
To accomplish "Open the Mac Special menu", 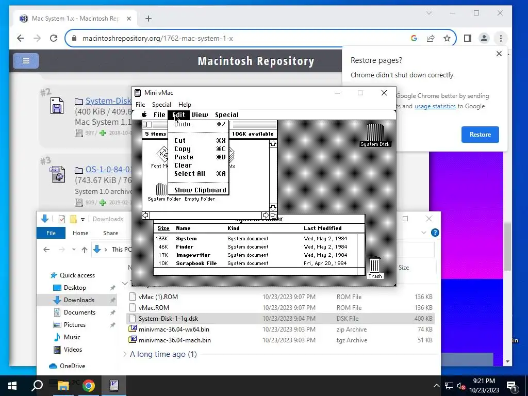I will pos(227,114).
